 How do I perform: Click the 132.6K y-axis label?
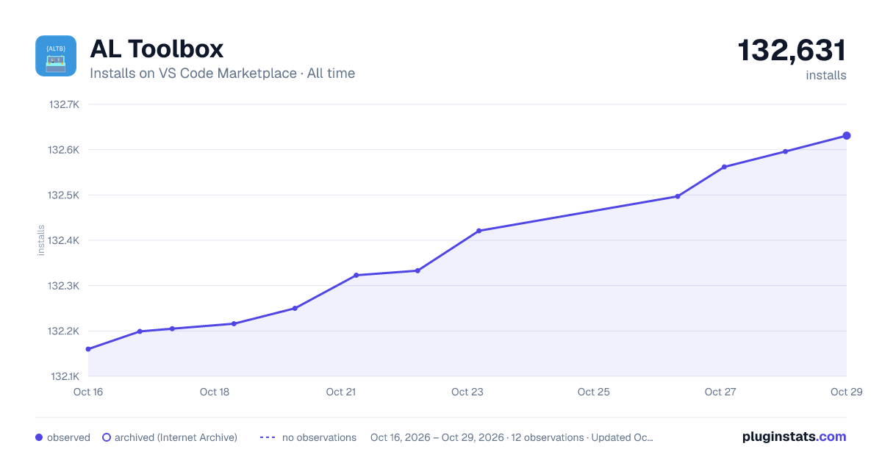tap(64, 150)
